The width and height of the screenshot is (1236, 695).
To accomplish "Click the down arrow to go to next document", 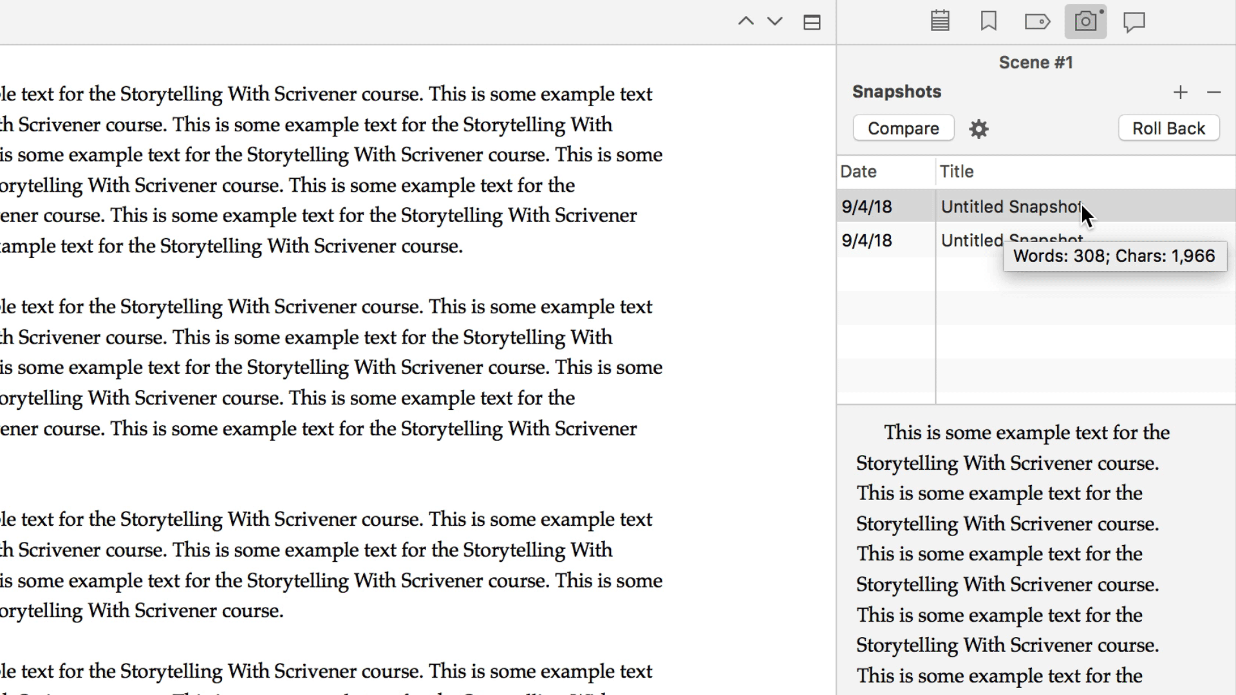I will (775, 21).
